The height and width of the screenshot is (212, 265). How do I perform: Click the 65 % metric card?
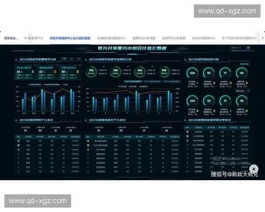coord(48,72)
